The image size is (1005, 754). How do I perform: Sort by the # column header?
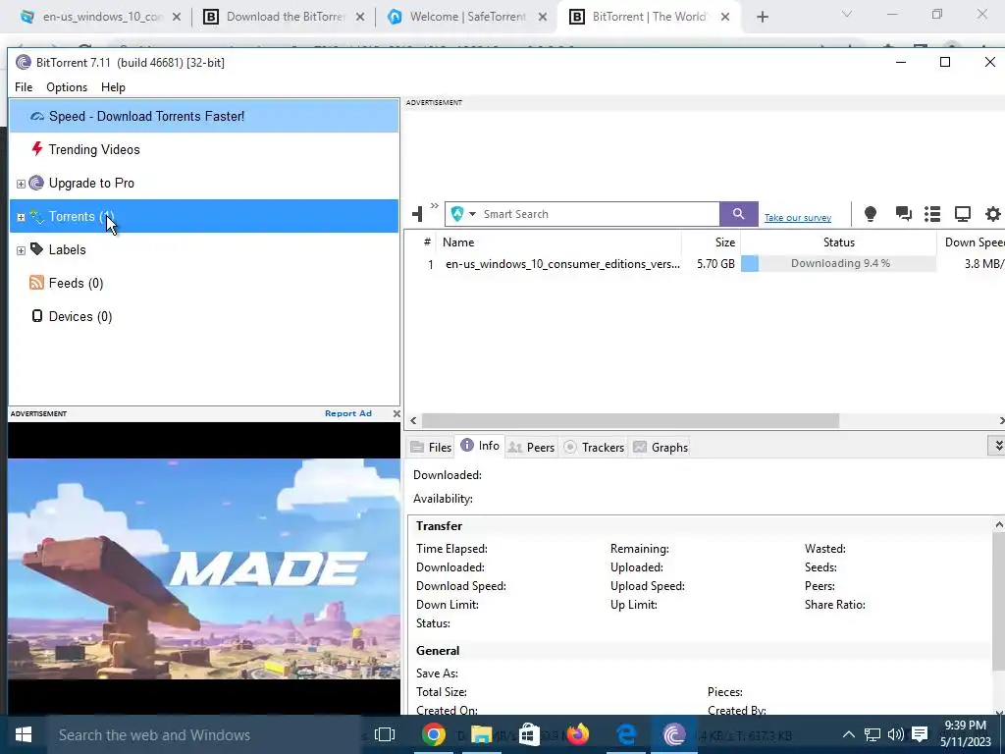click(x=427, y=242)
